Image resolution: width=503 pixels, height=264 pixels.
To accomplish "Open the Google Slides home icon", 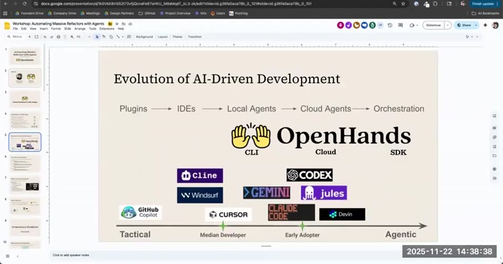I will pos(7,26).
